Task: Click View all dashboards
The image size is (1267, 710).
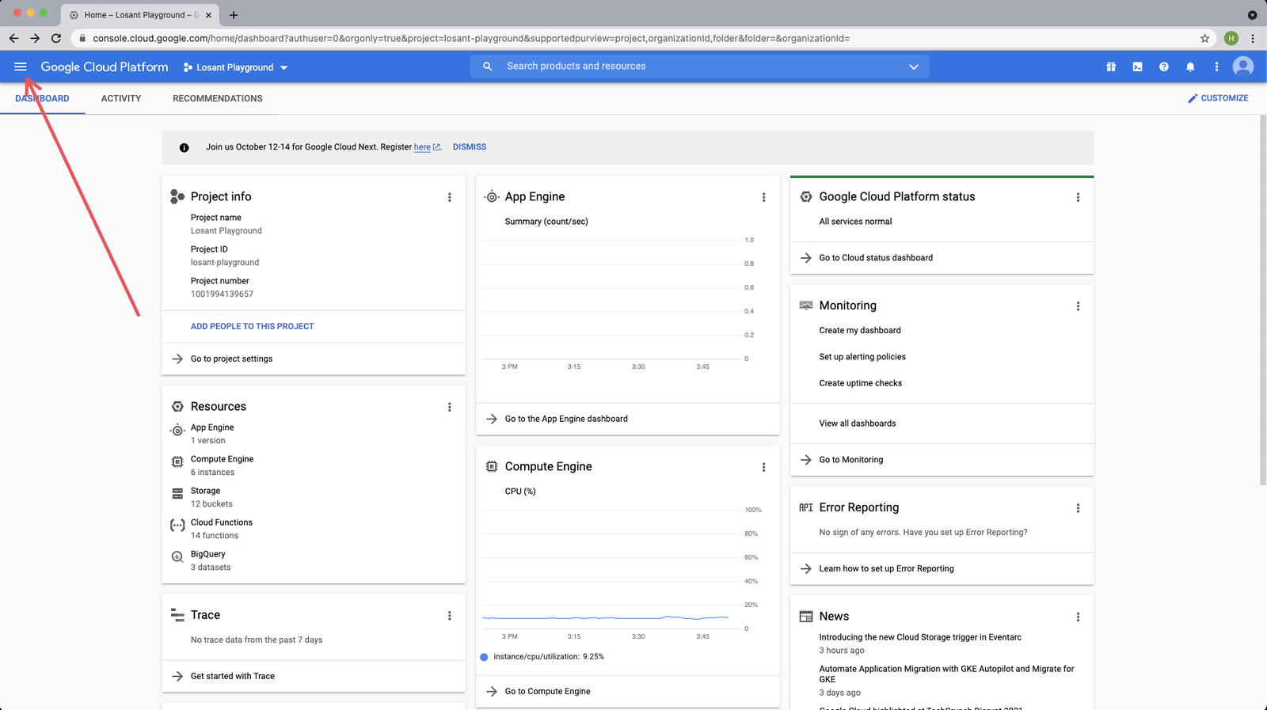Action: 858,423
